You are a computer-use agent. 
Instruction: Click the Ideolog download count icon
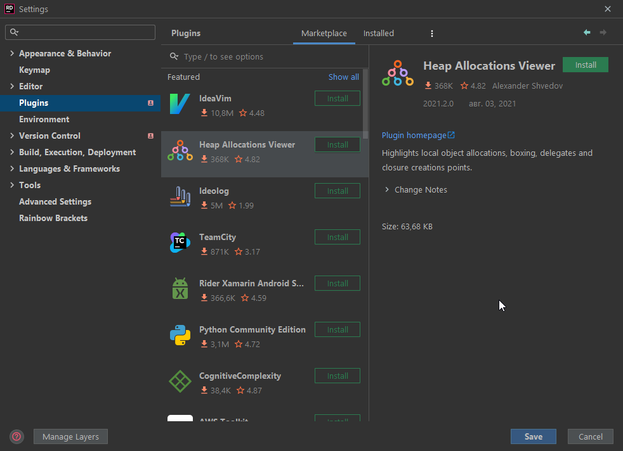[x=204, y=205]
